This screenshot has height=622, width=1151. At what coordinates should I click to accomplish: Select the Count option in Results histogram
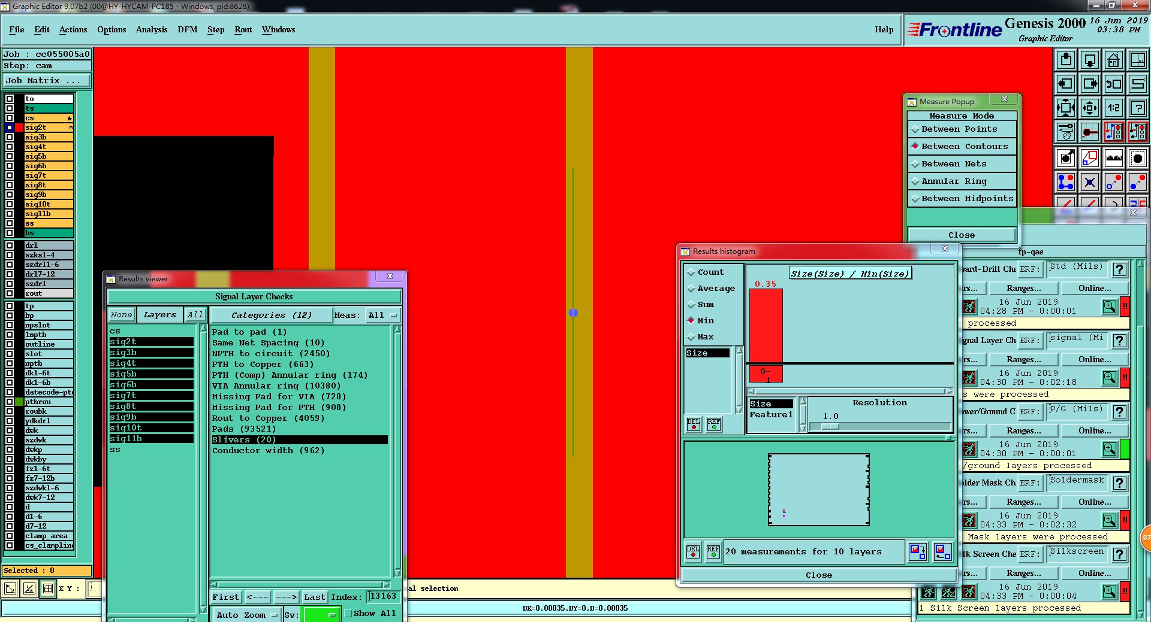[706, 272]
